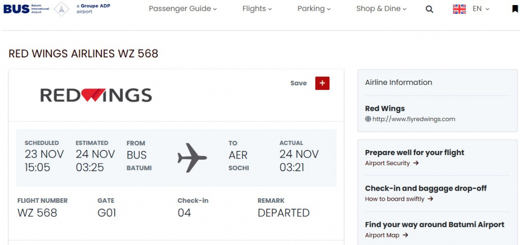Open the Shop & Dine menu
The image size is (520, 245).
tap(381, 9)
